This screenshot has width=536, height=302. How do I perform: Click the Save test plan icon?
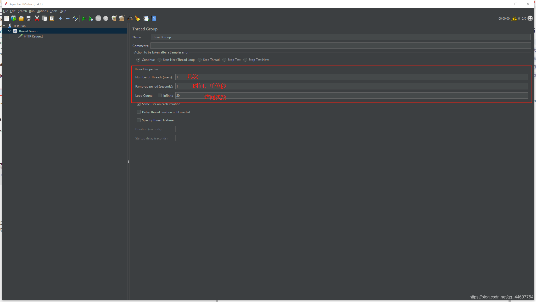coord(29,18)
